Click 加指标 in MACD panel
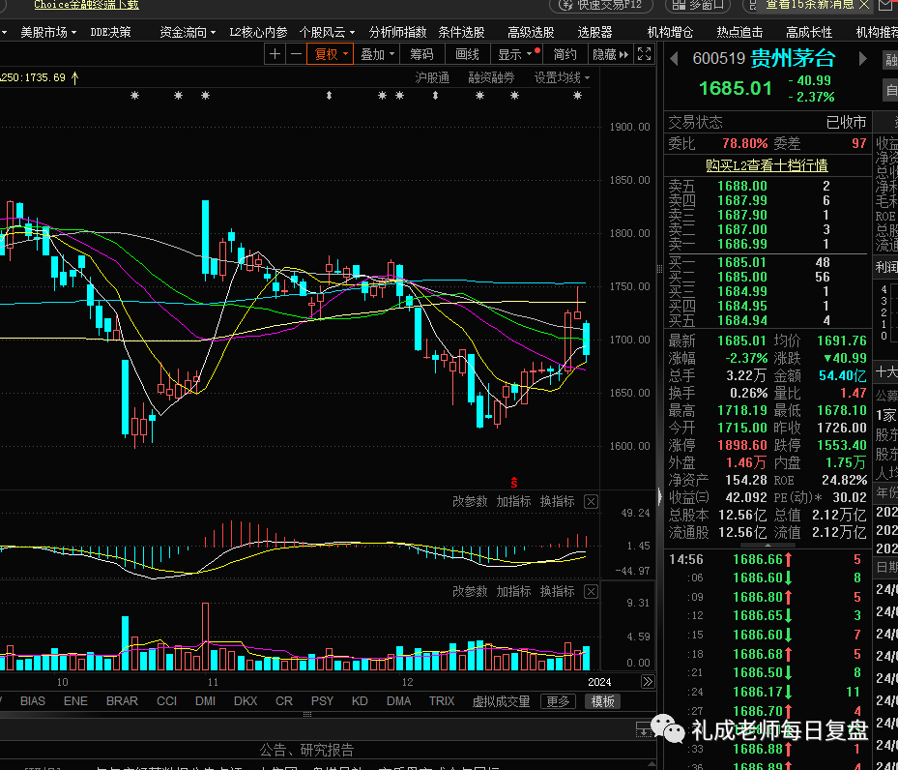The height and width of the screenshot is (770, 898). (x=513, y=501)
